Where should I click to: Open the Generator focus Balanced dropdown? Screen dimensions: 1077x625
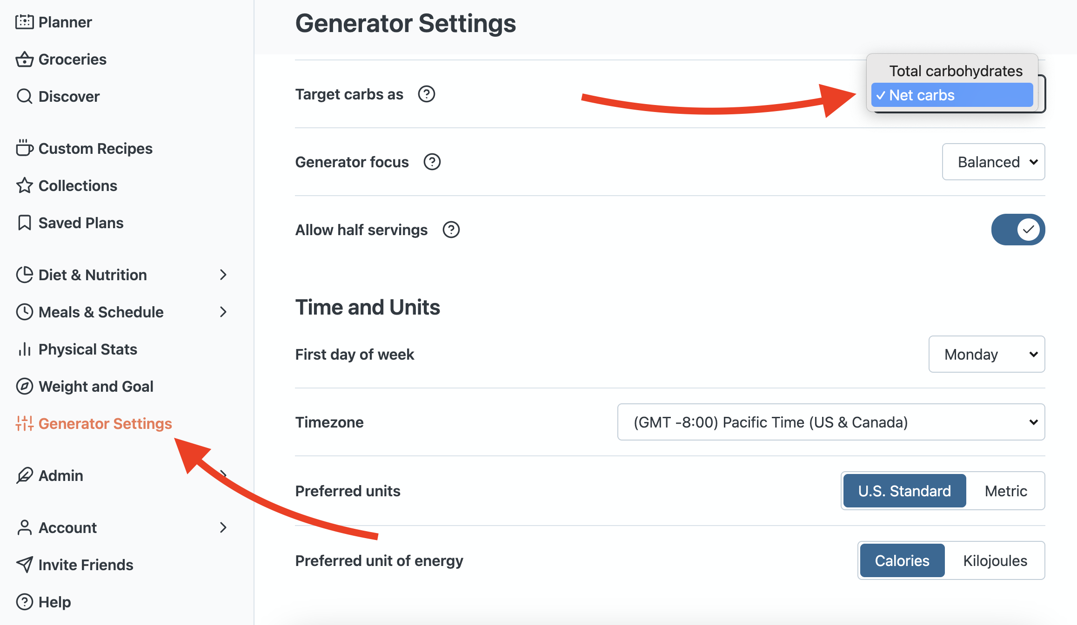pos(993,162)
